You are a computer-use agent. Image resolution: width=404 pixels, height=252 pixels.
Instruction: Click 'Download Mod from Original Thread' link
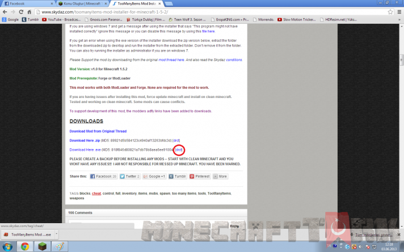(98, 131)
